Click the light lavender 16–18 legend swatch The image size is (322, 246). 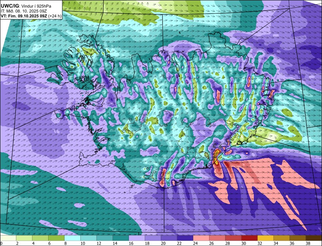click(x=137, y=238)
